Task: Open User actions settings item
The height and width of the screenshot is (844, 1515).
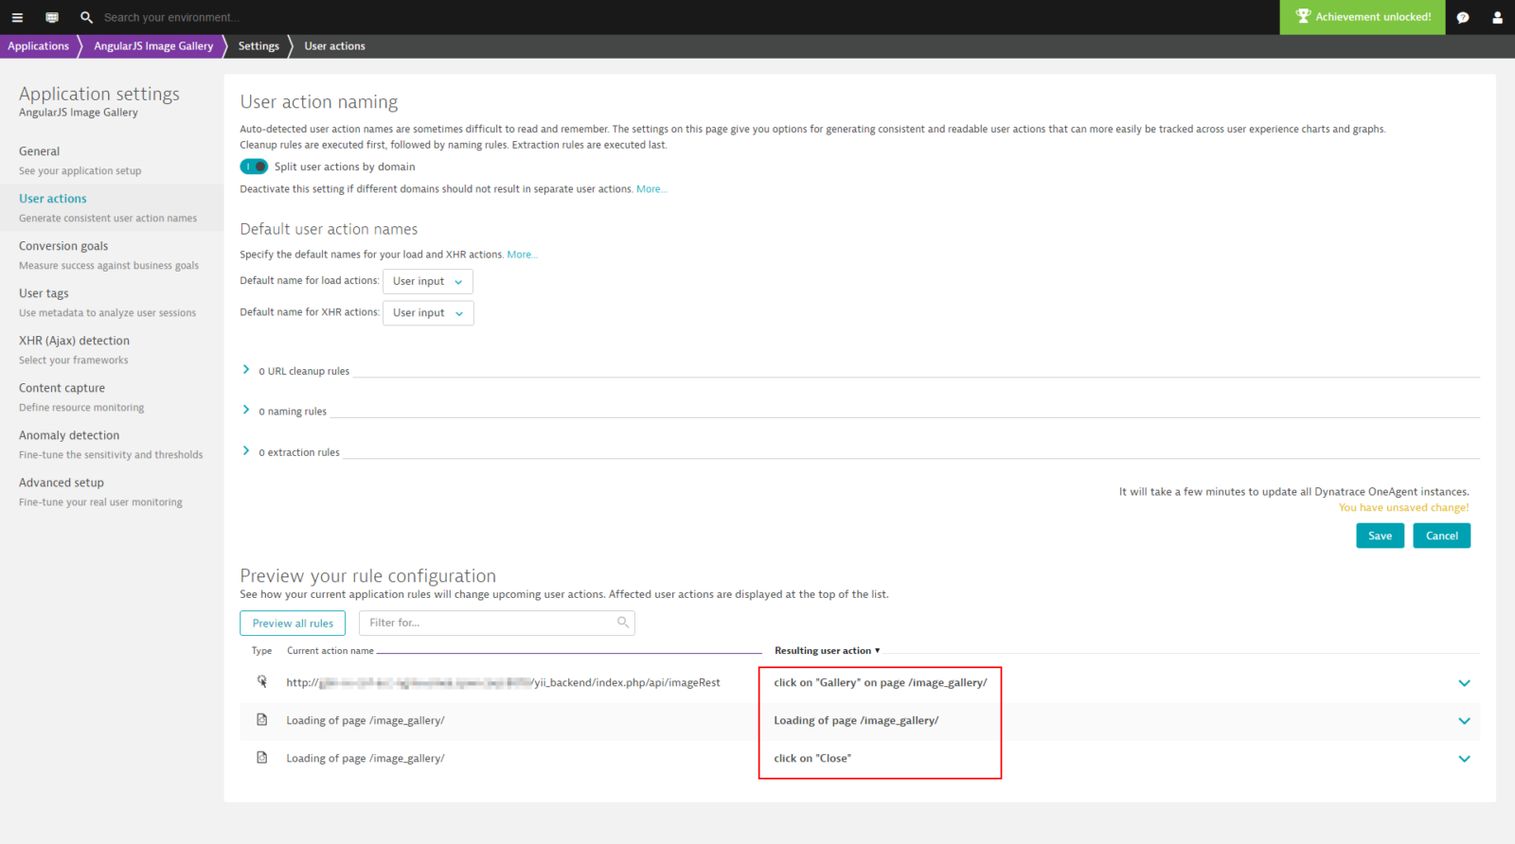Action: pos(112,207)
